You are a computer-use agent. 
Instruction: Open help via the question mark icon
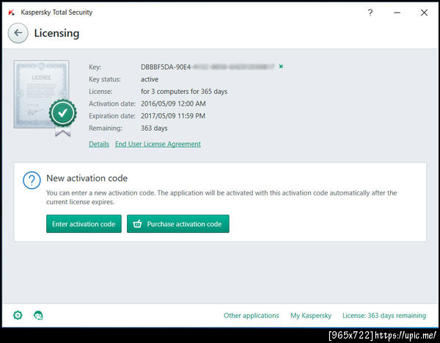click(x=370, y=12)
